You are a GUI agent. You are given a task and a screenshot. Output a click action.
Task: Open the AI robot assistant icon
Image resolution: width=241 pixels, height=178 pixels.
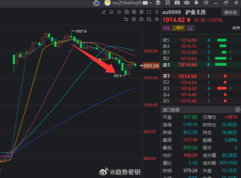point(96,3)
